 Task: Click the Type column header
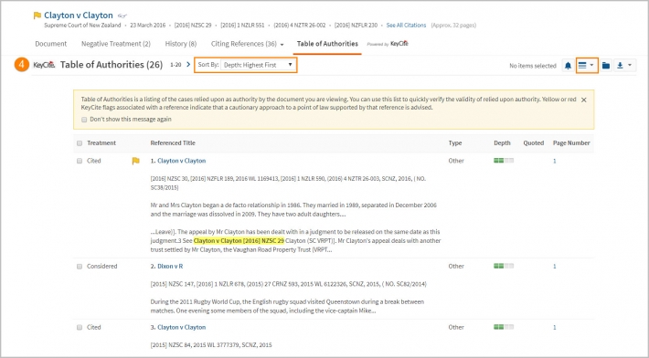tap(455, 143)
